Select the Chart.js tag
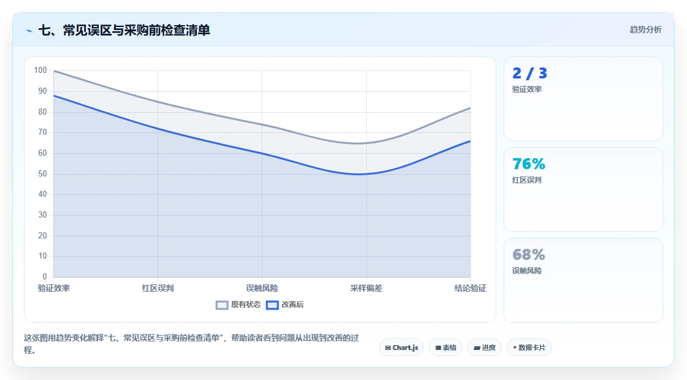The height and width of the screenshot is (380, 687). (401, 348)
